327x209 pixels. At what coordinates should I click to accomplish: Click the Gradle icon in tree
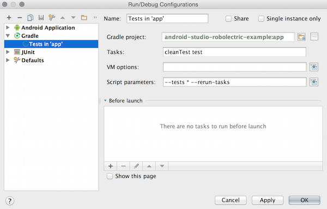tap(17, 35)
